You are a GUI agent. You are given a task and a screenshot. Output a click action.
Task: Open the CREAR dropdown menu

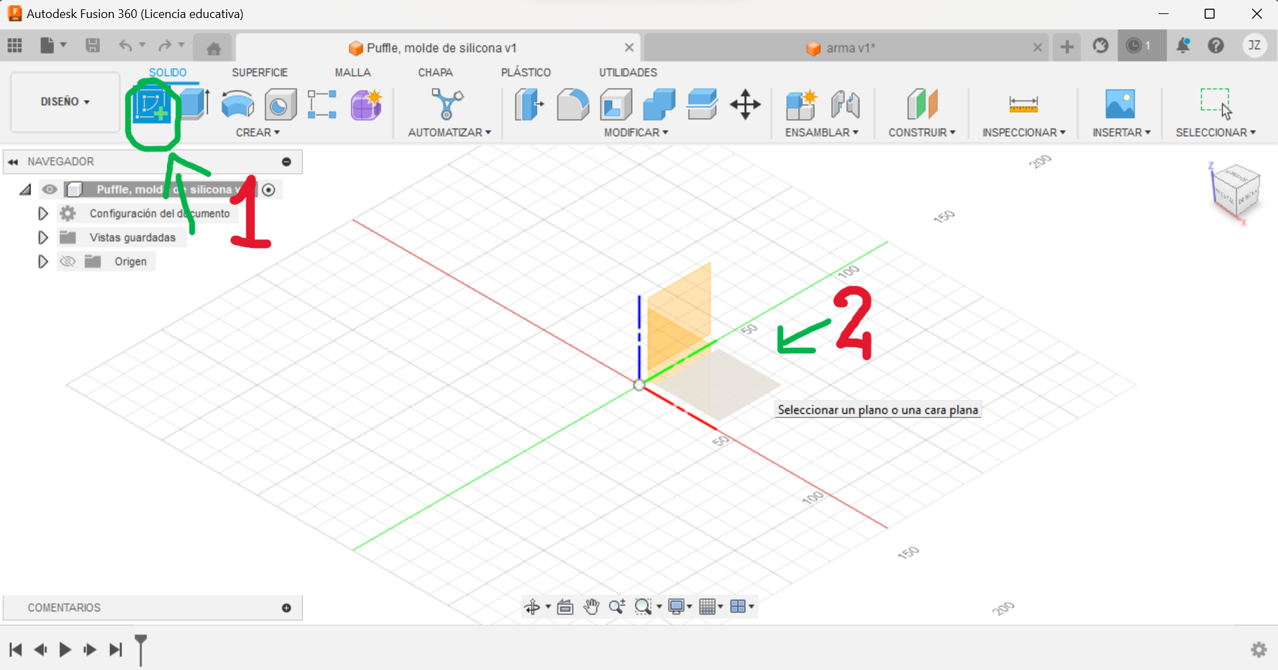pyautogui.click(x=258, y=133)
